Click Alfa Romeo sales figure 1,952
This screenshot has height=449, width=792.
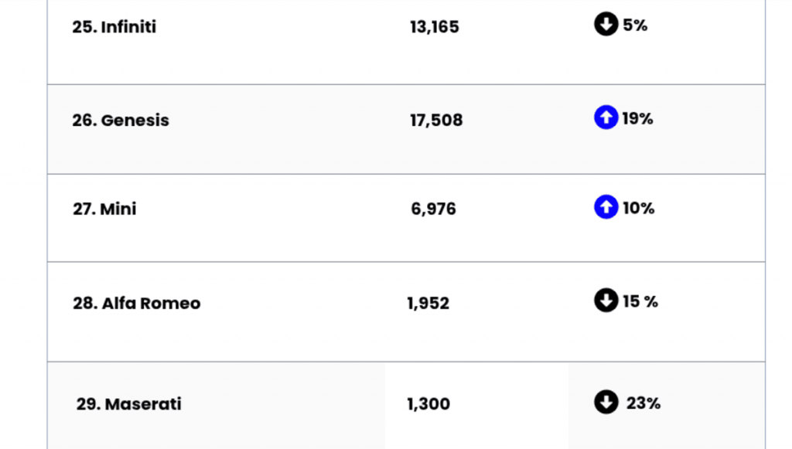428,304
